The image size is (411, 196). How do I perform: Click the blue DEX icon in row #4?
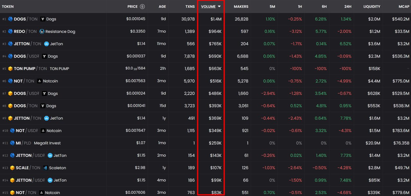pyautogui.click(x=10, y=56)
